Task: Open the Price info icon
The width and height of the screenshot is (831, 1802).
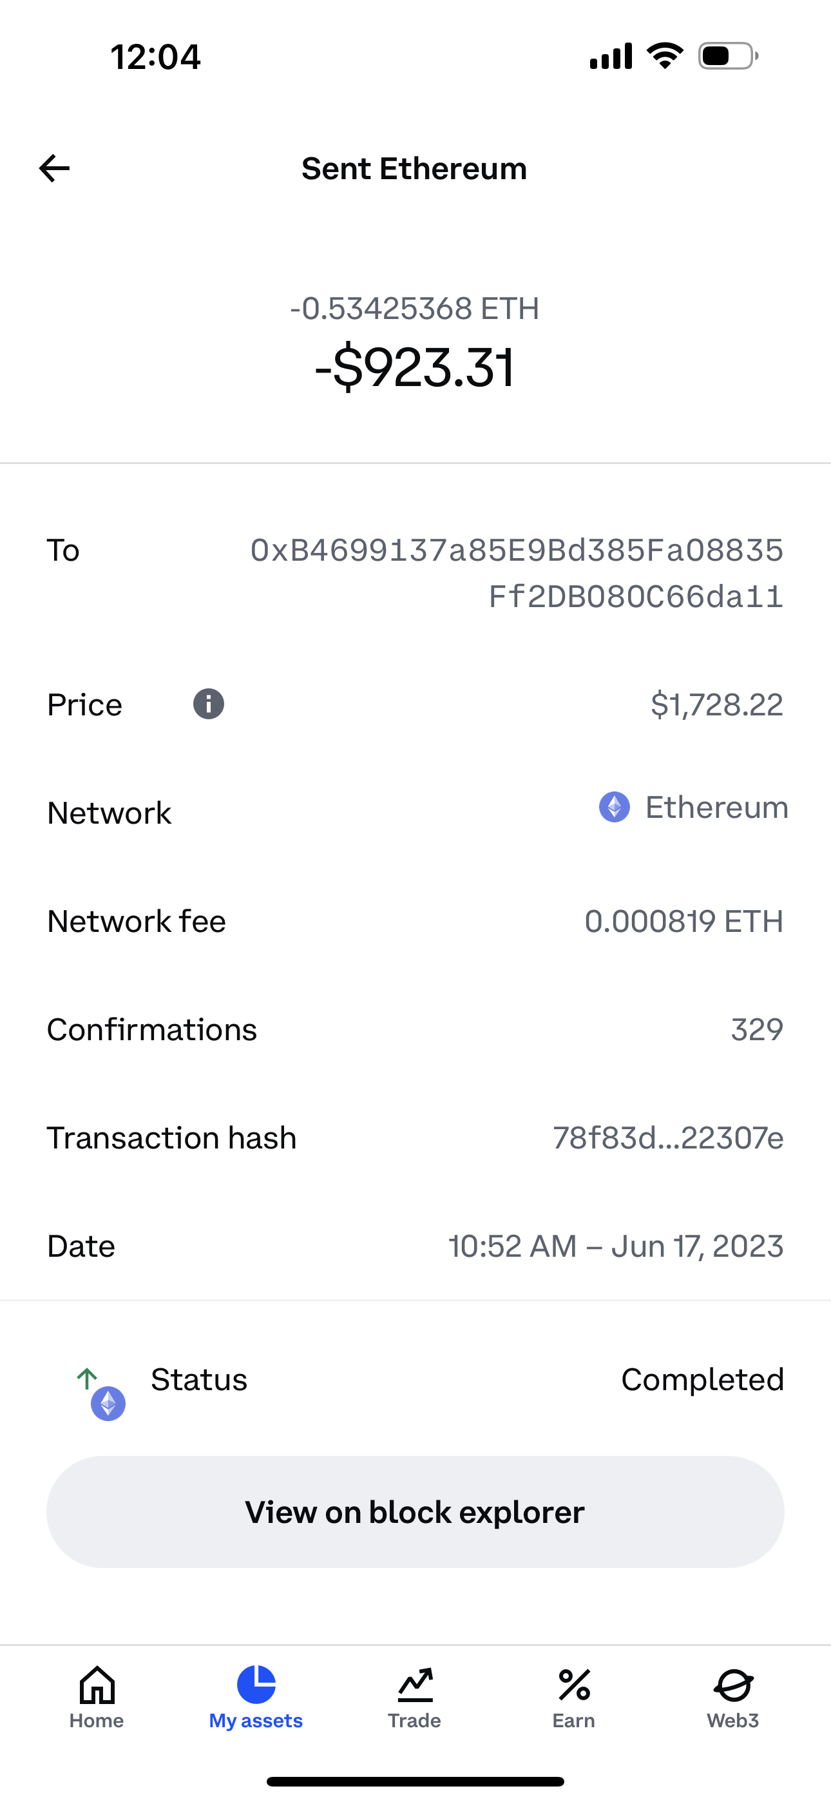Action: pyautogui.click(x=209, y=704)
